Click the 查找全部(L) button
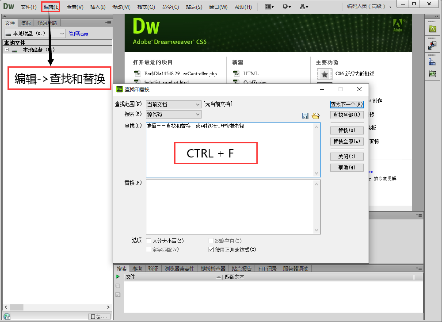Viewport: 442px width, 322px height. click(347, 115)
